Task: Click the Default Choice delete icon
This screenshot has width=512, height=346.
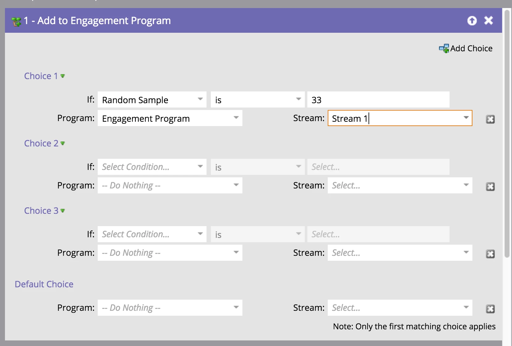Action: pos(490,309)
